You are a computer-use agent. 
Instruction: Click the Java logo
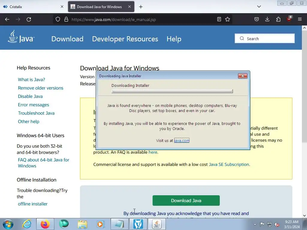click(21, 37)
